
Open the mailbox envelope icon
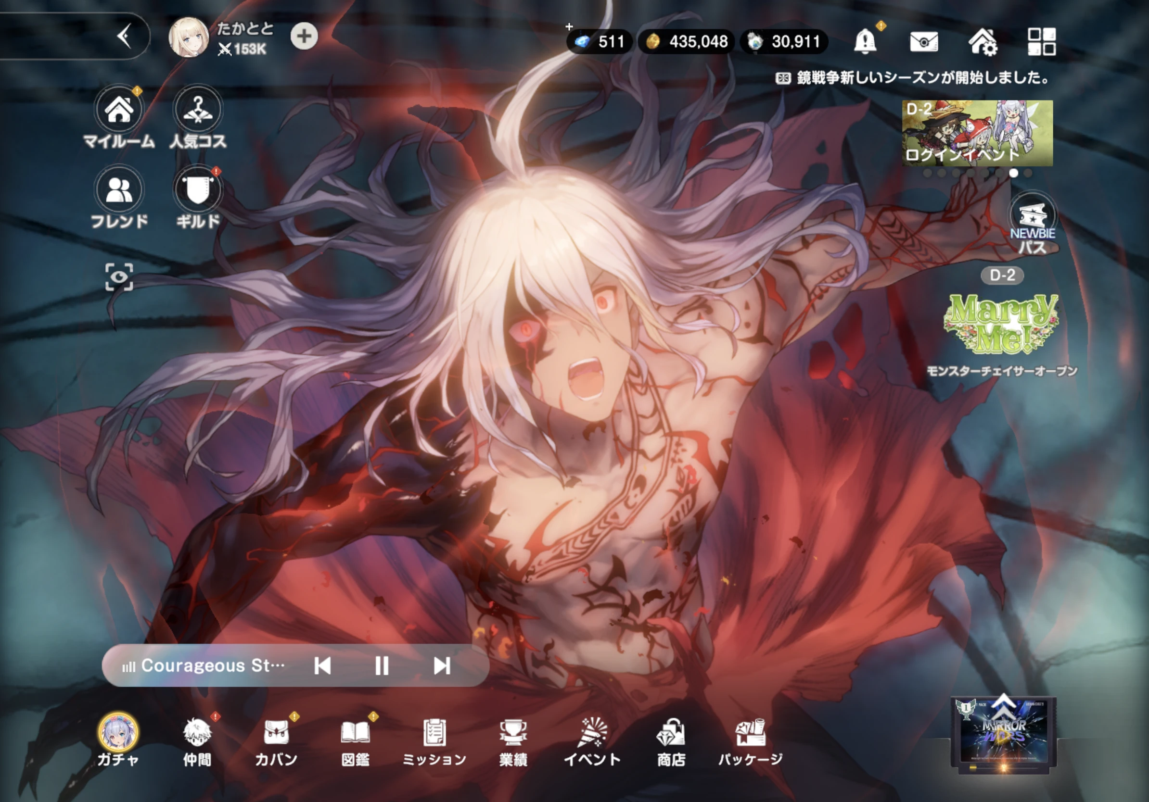click(x=924, y=41)
